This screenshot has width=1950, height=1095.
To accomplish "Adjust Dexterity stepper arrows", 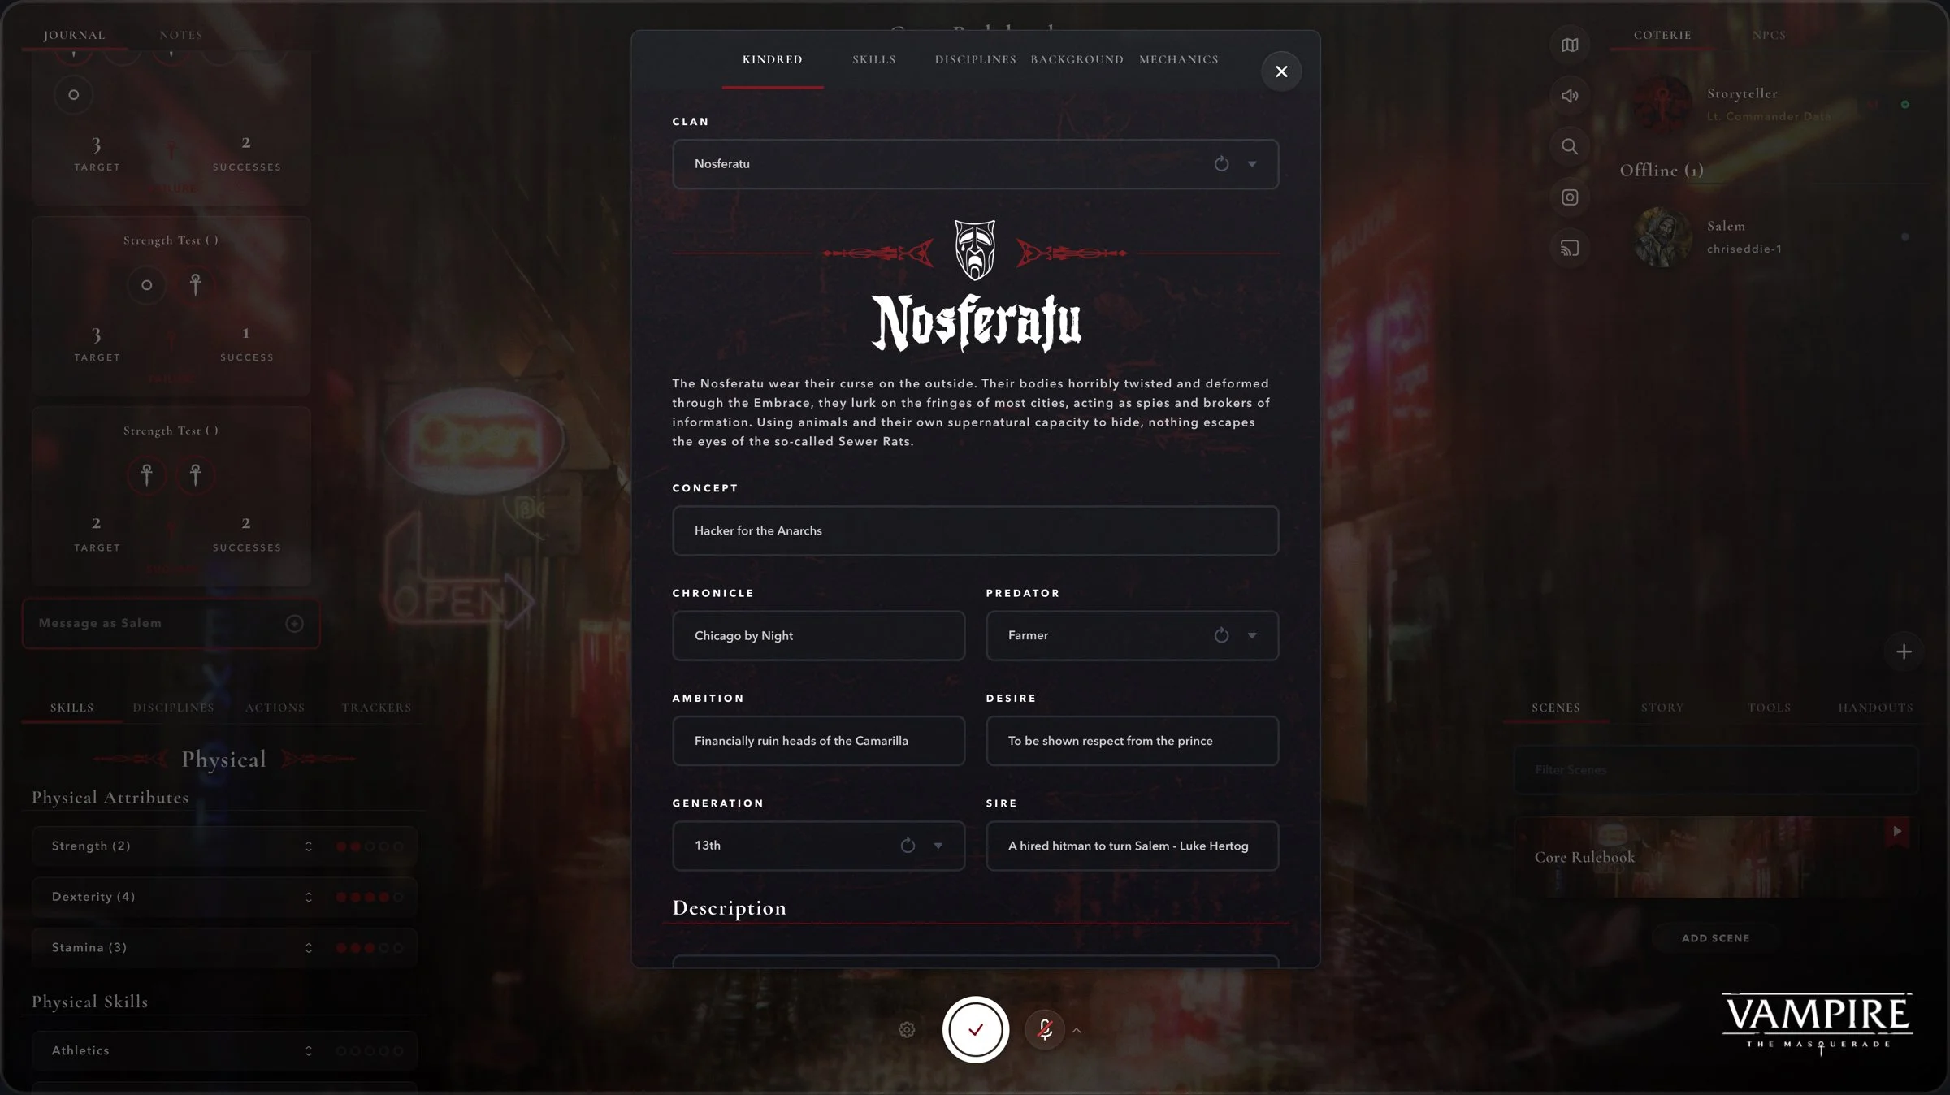I will point(309,897).
